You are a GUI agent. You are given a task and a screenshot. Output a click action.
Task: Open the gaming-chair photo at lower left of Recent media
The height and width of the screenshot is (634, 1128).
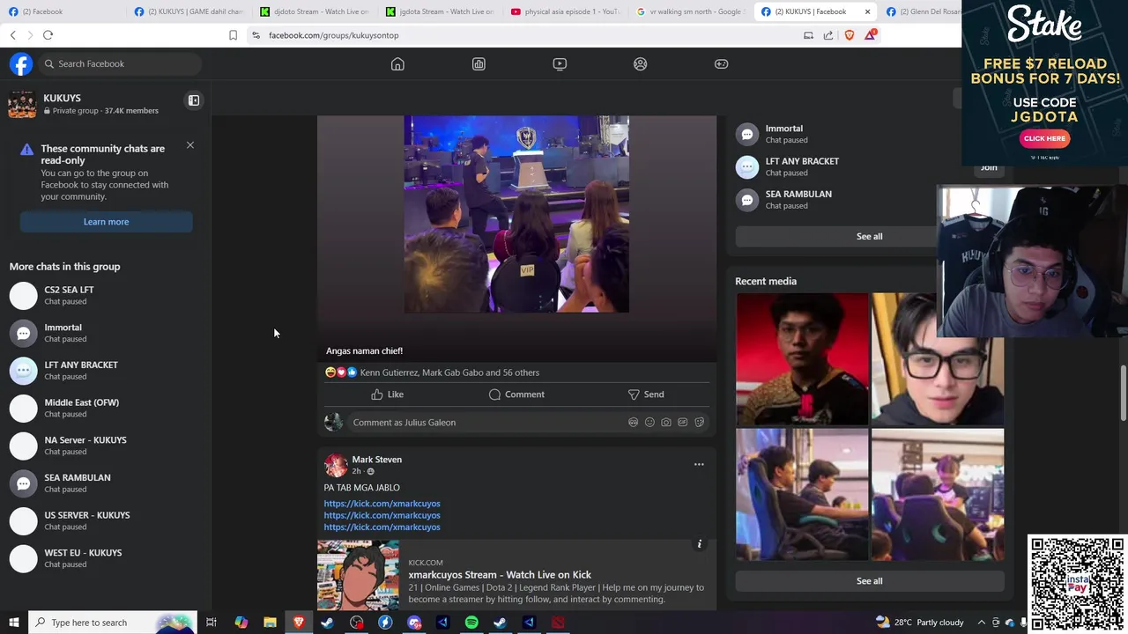click(802, 495)
